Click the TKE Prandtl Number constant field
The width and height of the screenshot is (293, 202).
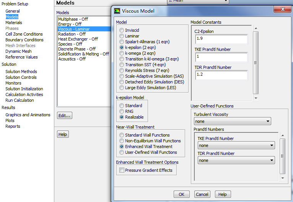(x=221, y=57)
